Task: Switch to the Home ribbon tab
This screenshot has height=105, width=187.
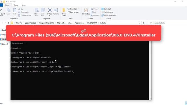Action: pos(7,5)
